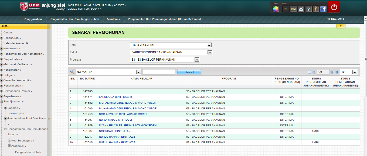
Task: Collapse the panel with the yellow arrow tab
Action: coord(341,26)
